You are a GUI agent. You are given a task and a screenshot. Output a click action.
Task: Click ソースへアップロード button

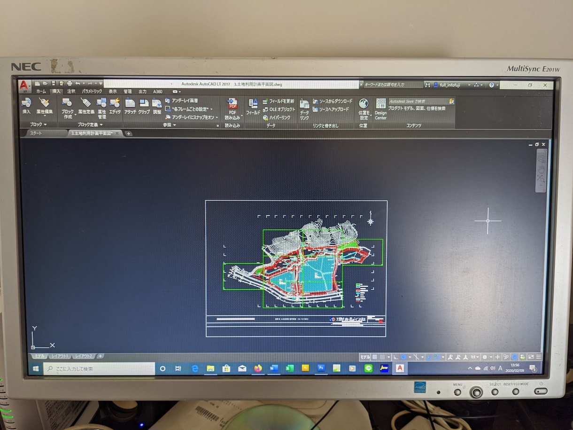pos(331,109)
